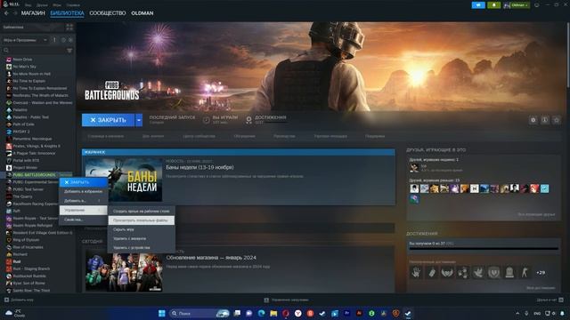Choose Скрыть игру in the submenu
Viewport: 570px width, 320px height.
point(141,229)
